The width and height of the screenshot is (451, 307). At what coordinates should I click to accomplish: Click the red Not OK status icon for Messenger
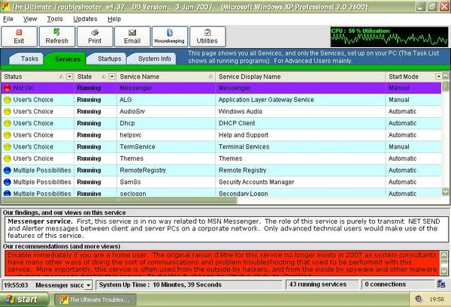click(8, 88)
